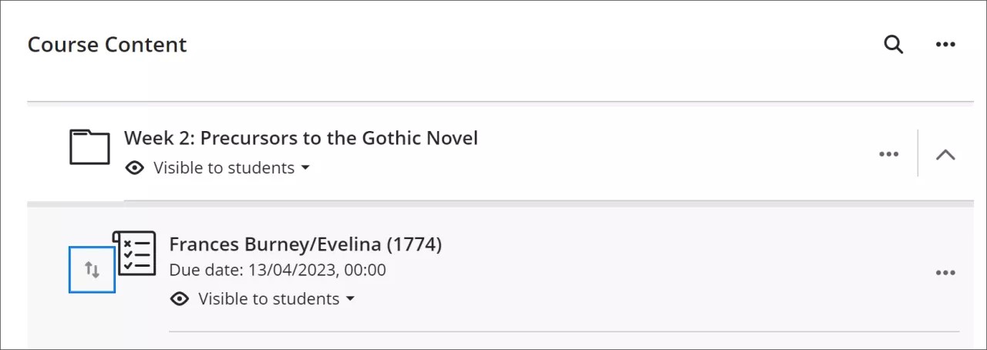Viewport: 987px width, 350px height.
Task: Open 'Week 2: Precursors to the Gothic Novel'
Action: [301, 139]
